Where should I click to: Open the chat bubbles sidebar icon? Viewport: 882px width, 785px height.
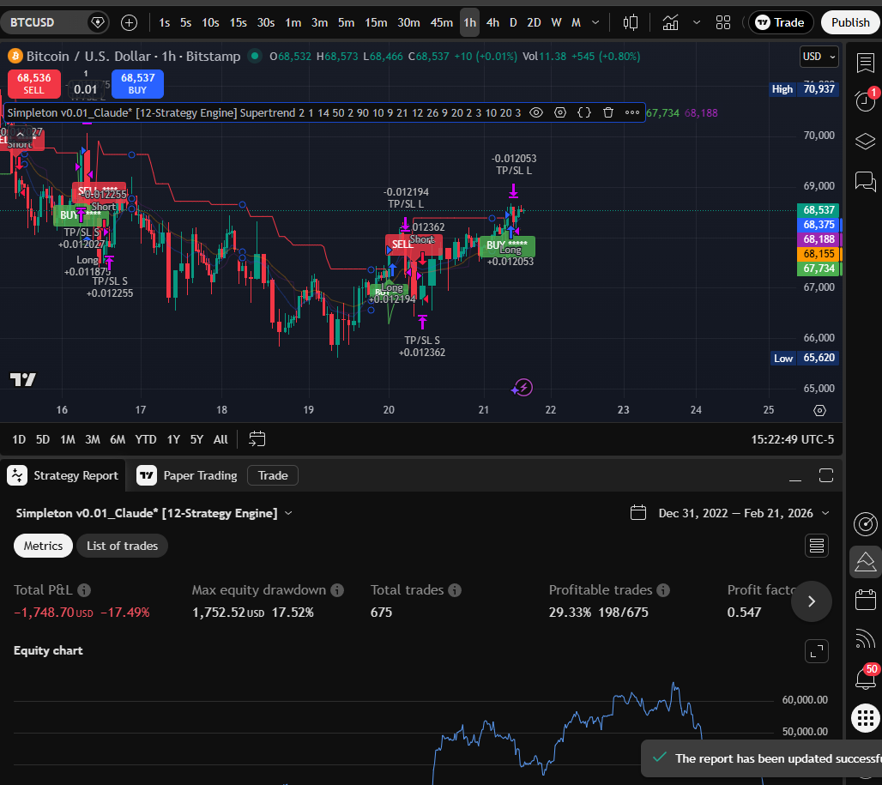tap(865, 181)
